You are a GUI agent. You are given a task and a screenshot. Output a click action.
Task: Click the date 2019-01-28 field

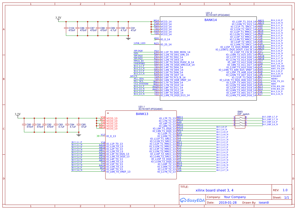click(228, 202)
